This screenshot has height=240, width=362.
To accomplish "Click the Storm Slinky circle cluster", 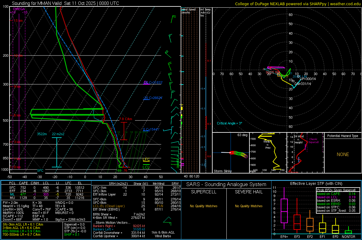I will click(x=239, y=154).
